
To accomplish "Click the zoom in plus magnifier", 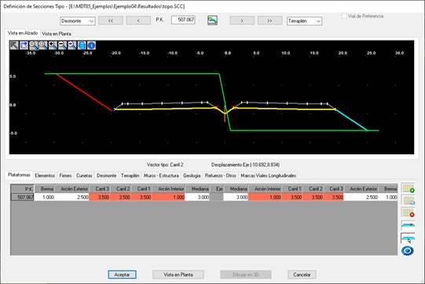I will pos(53,45).
